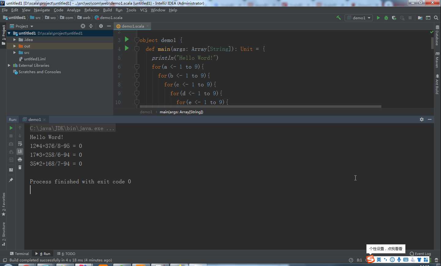Toggle scroll to end in Run console
441x266 pixels.
point(20,152)
